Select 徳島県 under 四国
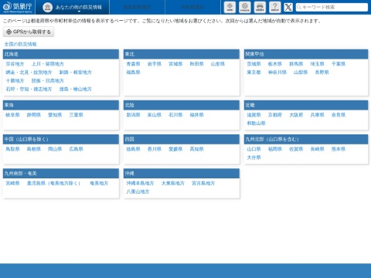 click(x=133, y=149)
